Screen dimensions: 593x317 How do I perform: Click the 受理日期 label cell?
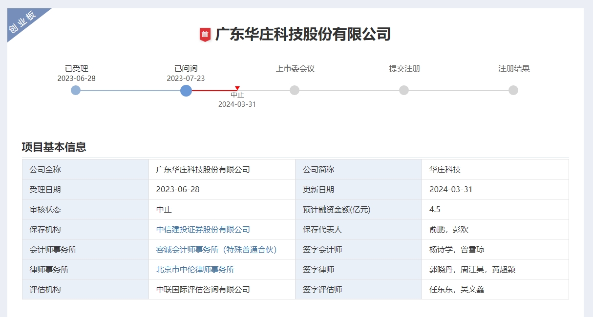[85, 189]
